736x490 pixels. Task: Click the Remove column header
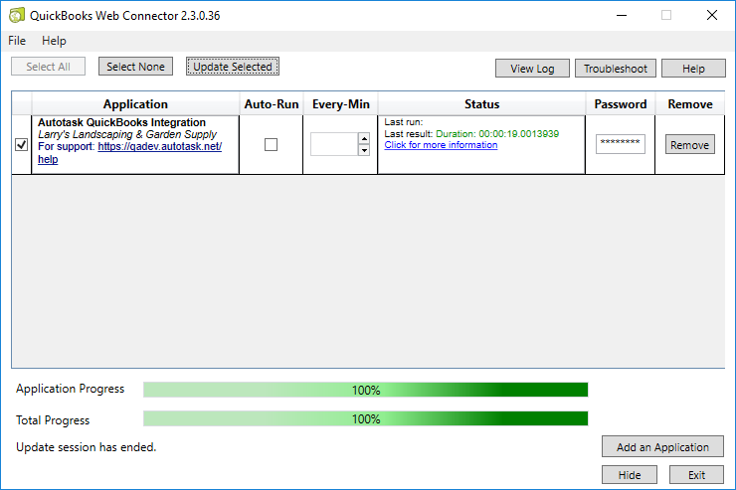click(x=690, y=104)
